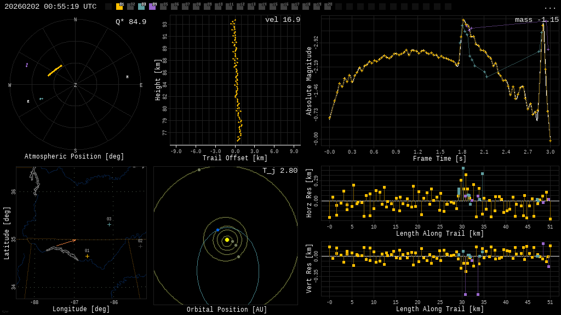561x315 pixels.
Task: Toggle station 03 teal indicator
Action: (141, 7)
